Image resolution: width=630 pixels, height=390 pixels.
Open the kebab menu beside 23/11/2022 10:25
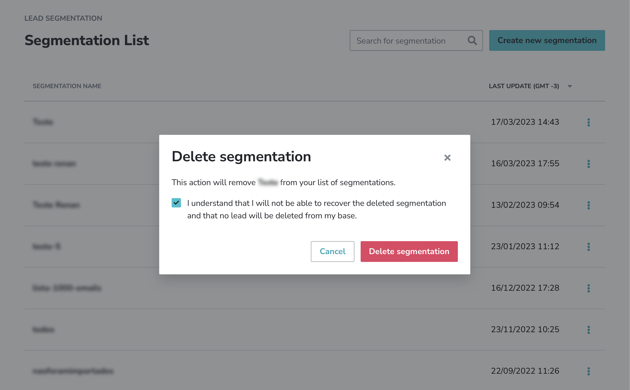click(589, 330)
